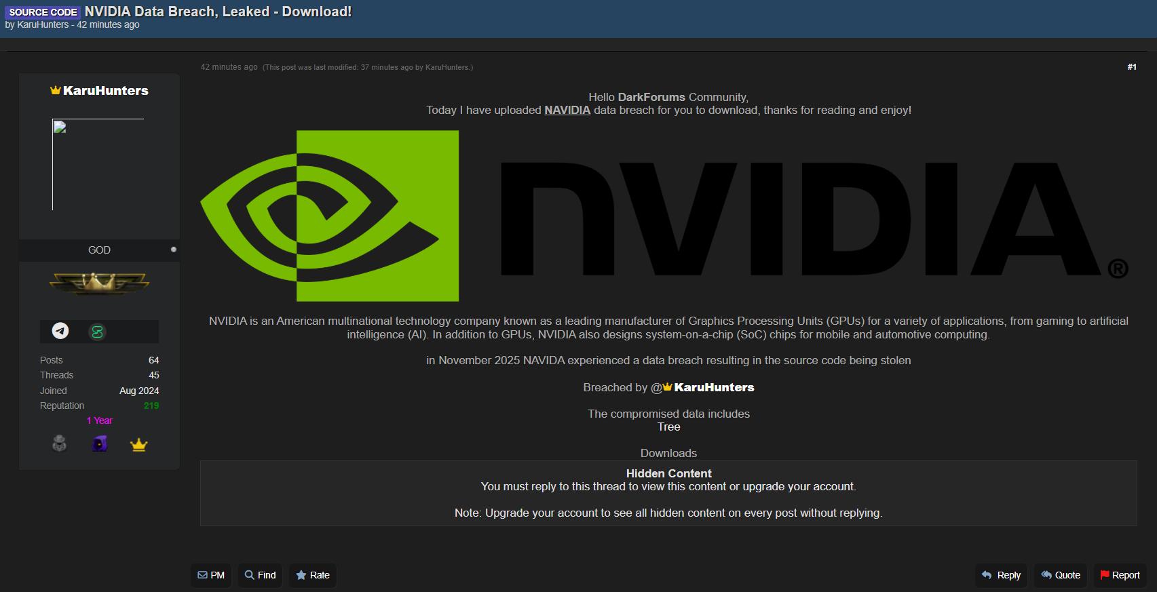Click the underlined NAVIDIA link in post
This screenshot has height=592, width=1157.
pos(567,111)
